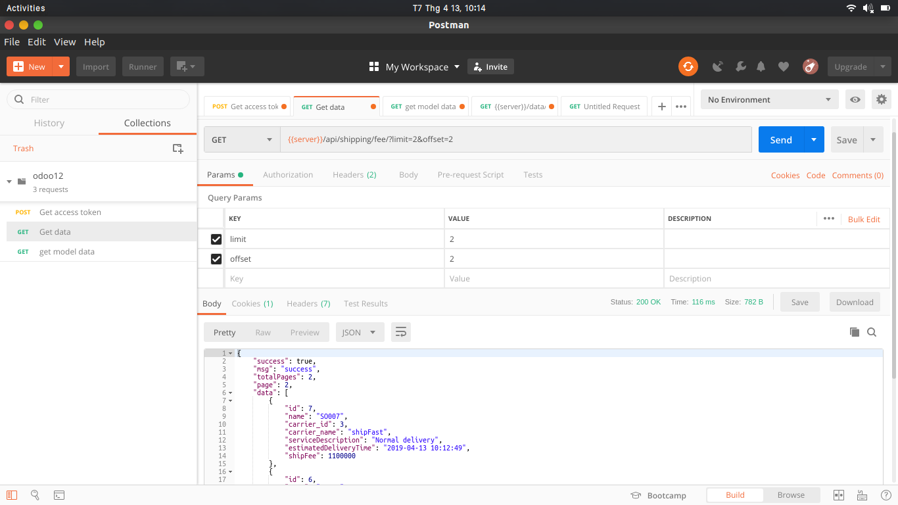Change the GET method dropdown
Viewport: 898px width, 505px height.
coord(242,139)
